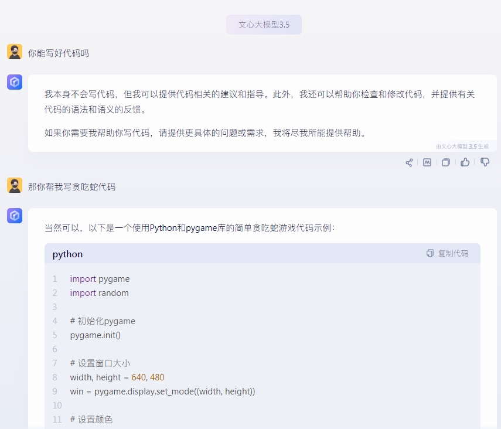This screenshot has height=429, width=501.
Task: Click code line pygame.init()
Action: coord(95,335)
